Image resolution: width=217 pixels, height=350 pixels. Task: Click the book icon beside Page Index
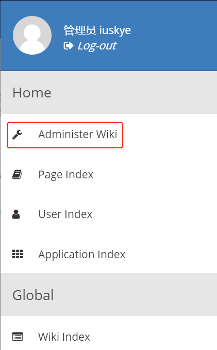pyautogui.click(x=17, y=175)
